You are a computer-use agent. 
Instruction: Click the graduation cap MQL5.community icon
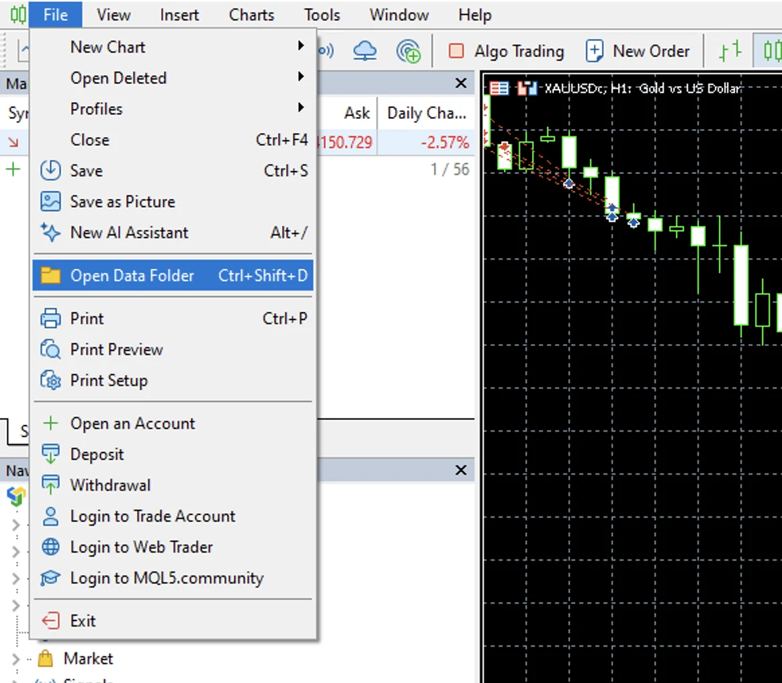[50, 577]
